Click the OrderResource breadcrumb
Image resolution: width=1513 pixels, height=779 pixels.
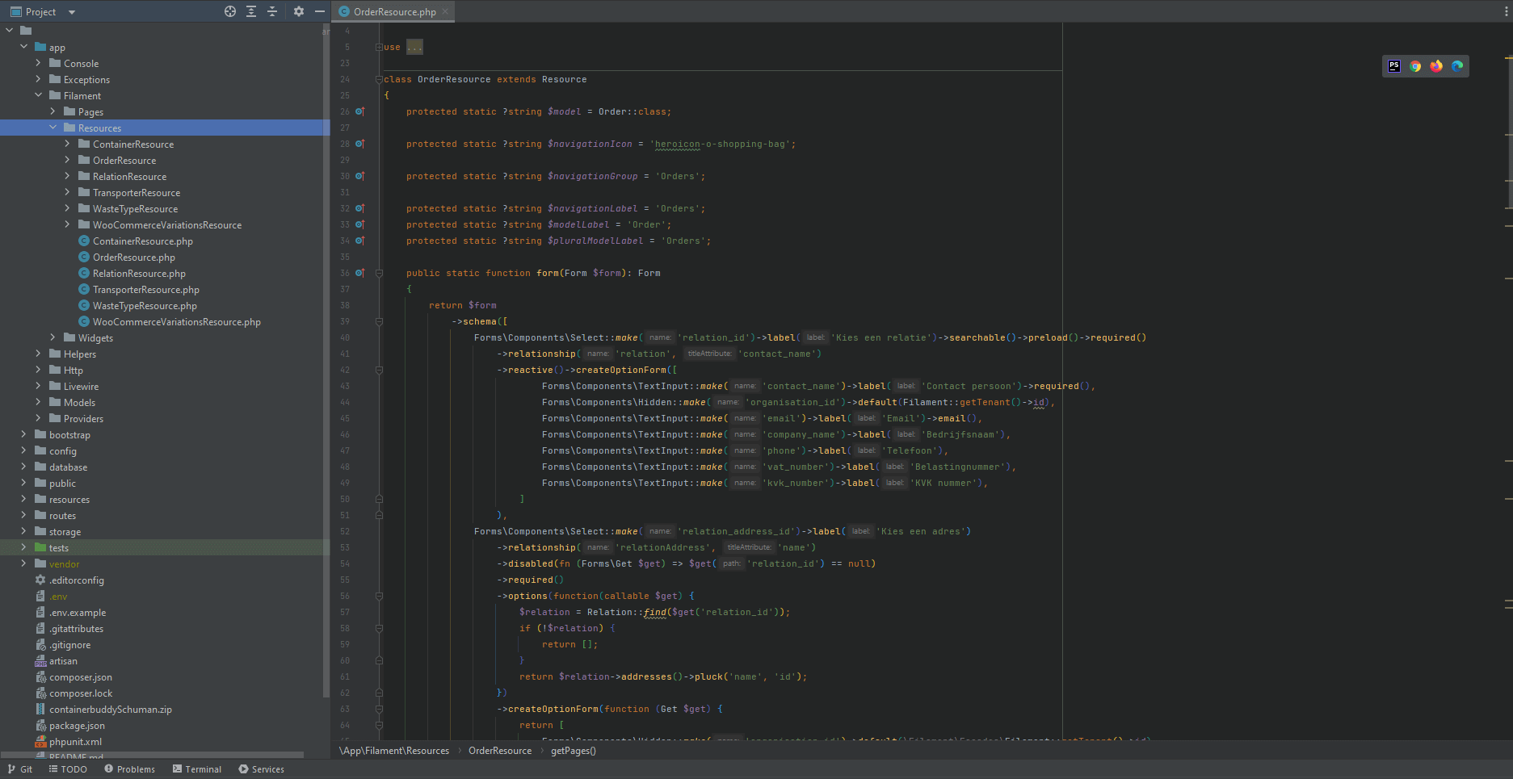point(500,751)
